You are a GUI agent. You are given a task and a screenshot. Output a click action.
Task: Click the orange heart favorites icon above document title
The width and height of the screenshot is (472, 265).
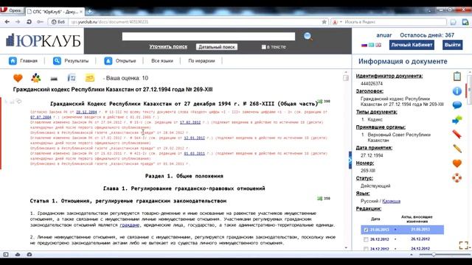point(18,78)
